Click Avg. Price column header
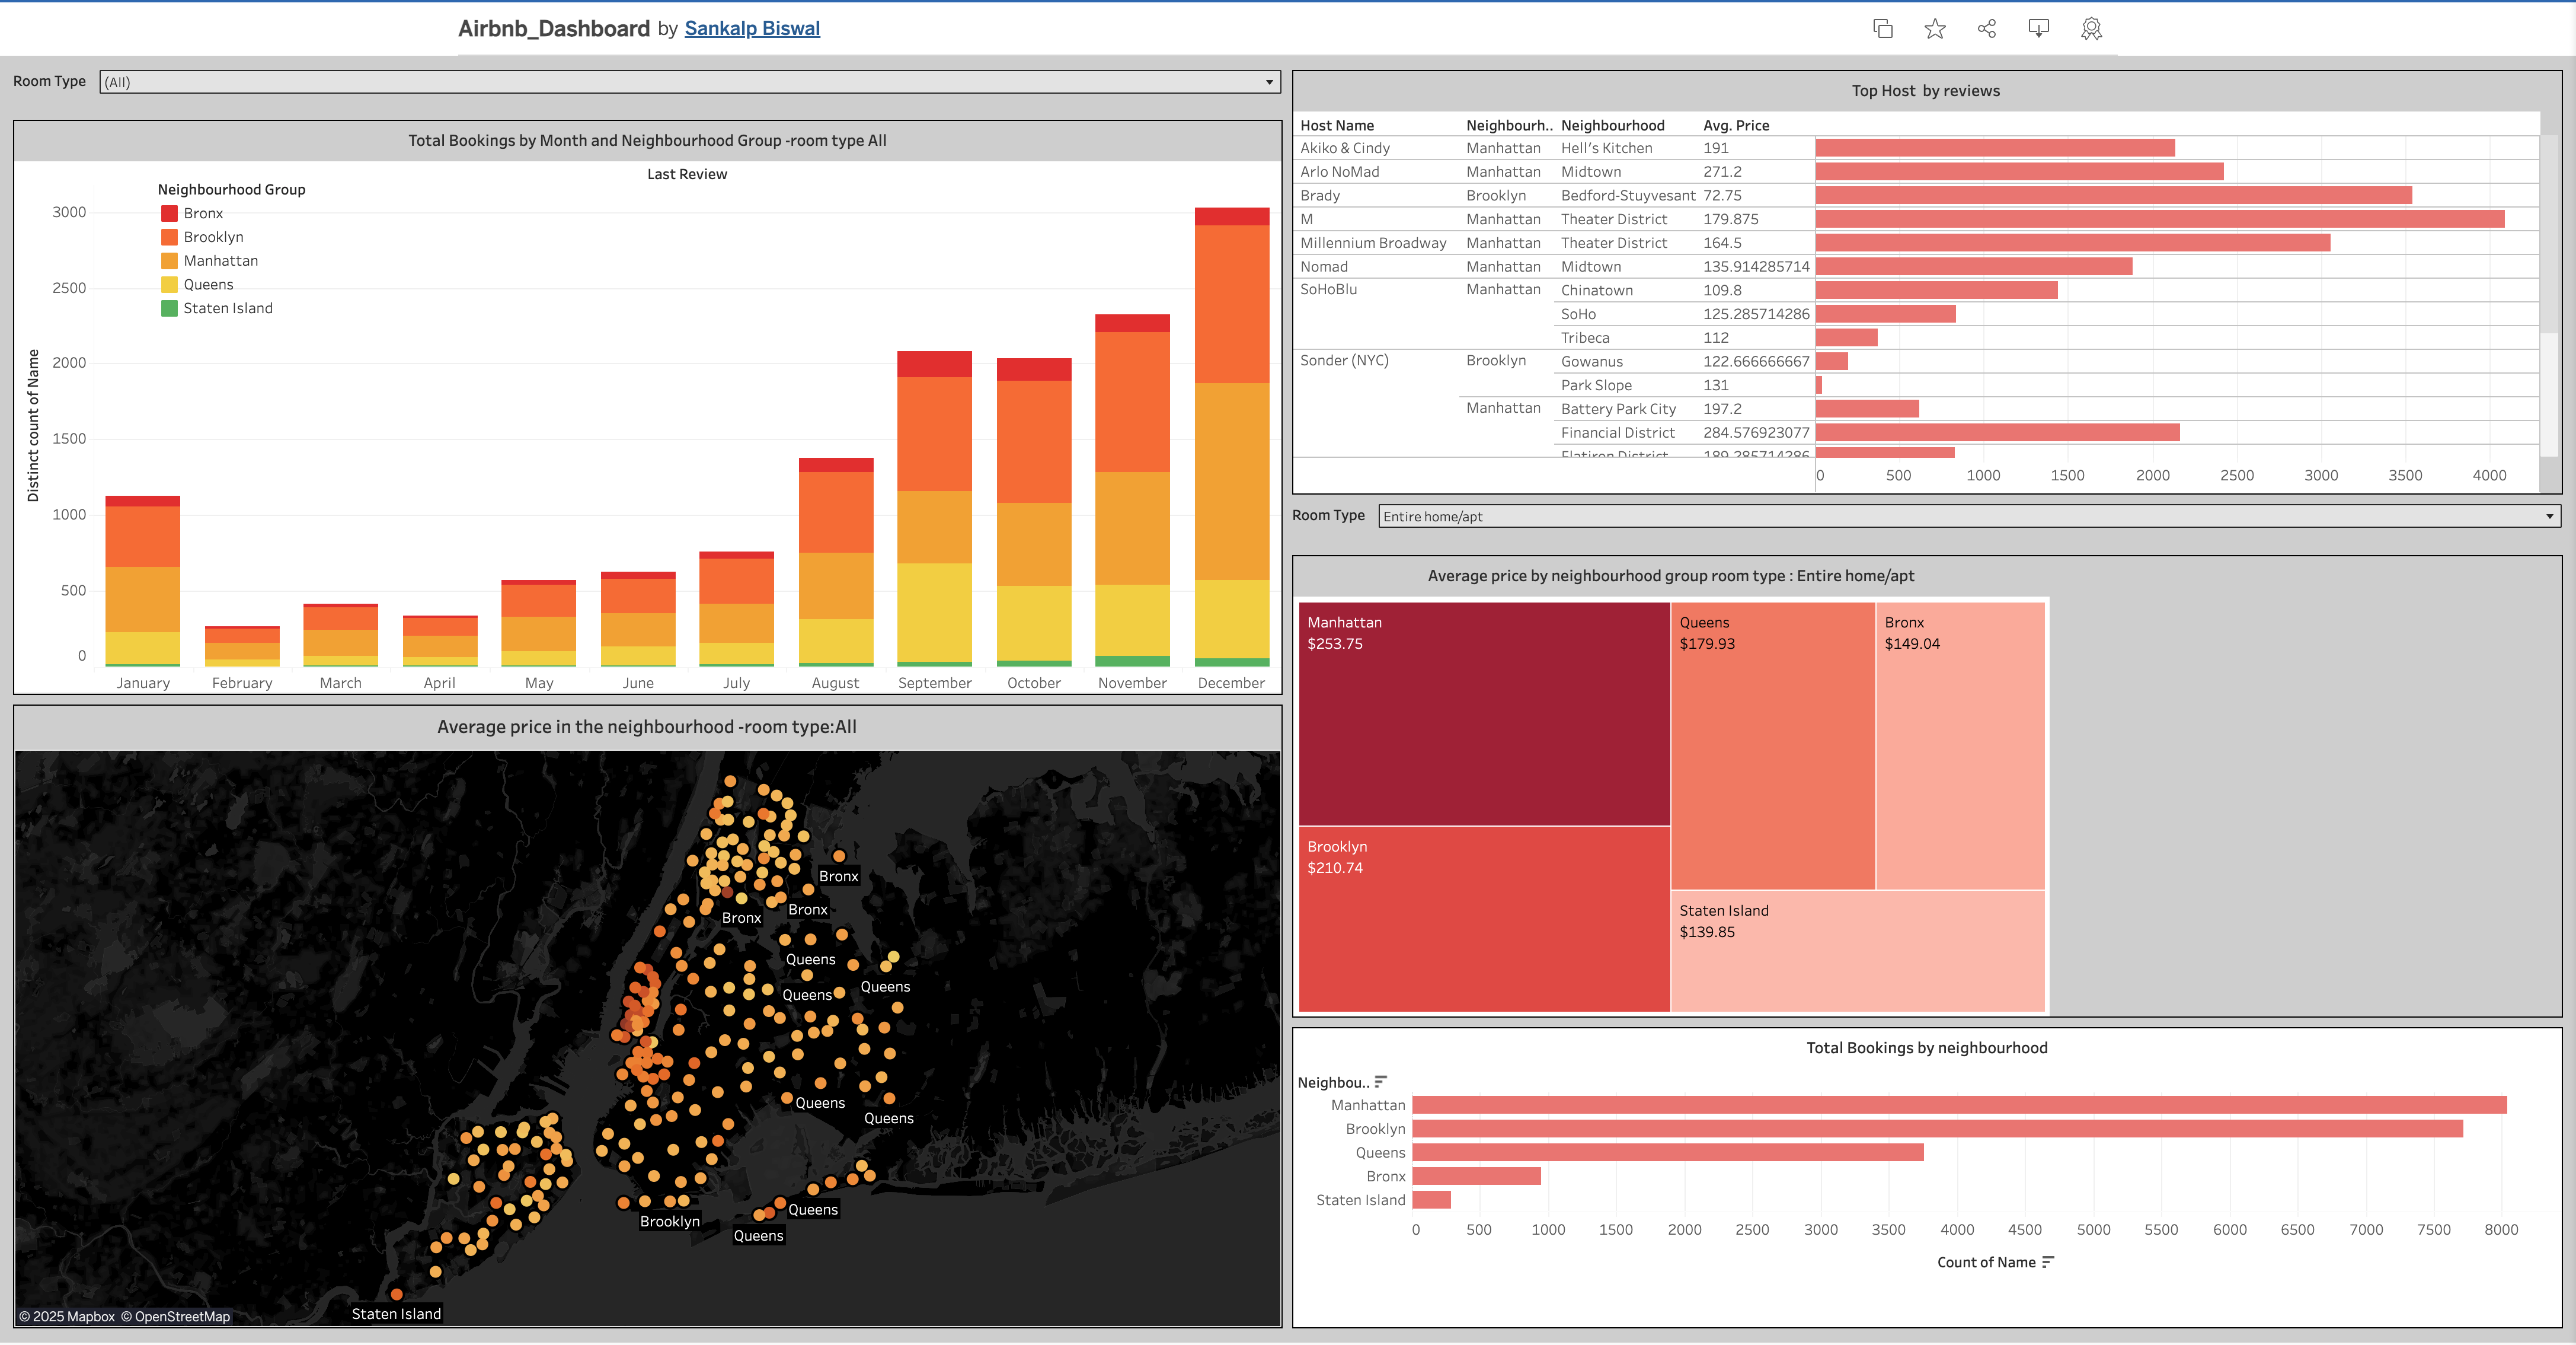 1736,125
